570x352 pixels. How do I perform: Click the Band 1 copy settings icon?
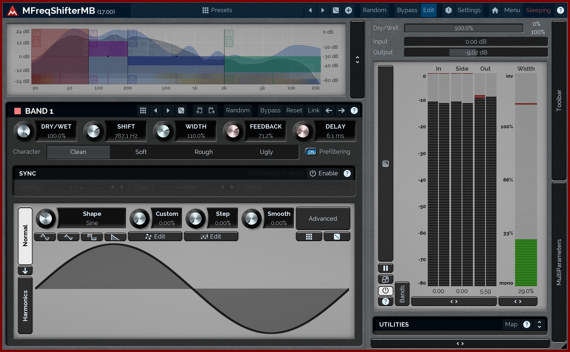(x=199, y=110)
